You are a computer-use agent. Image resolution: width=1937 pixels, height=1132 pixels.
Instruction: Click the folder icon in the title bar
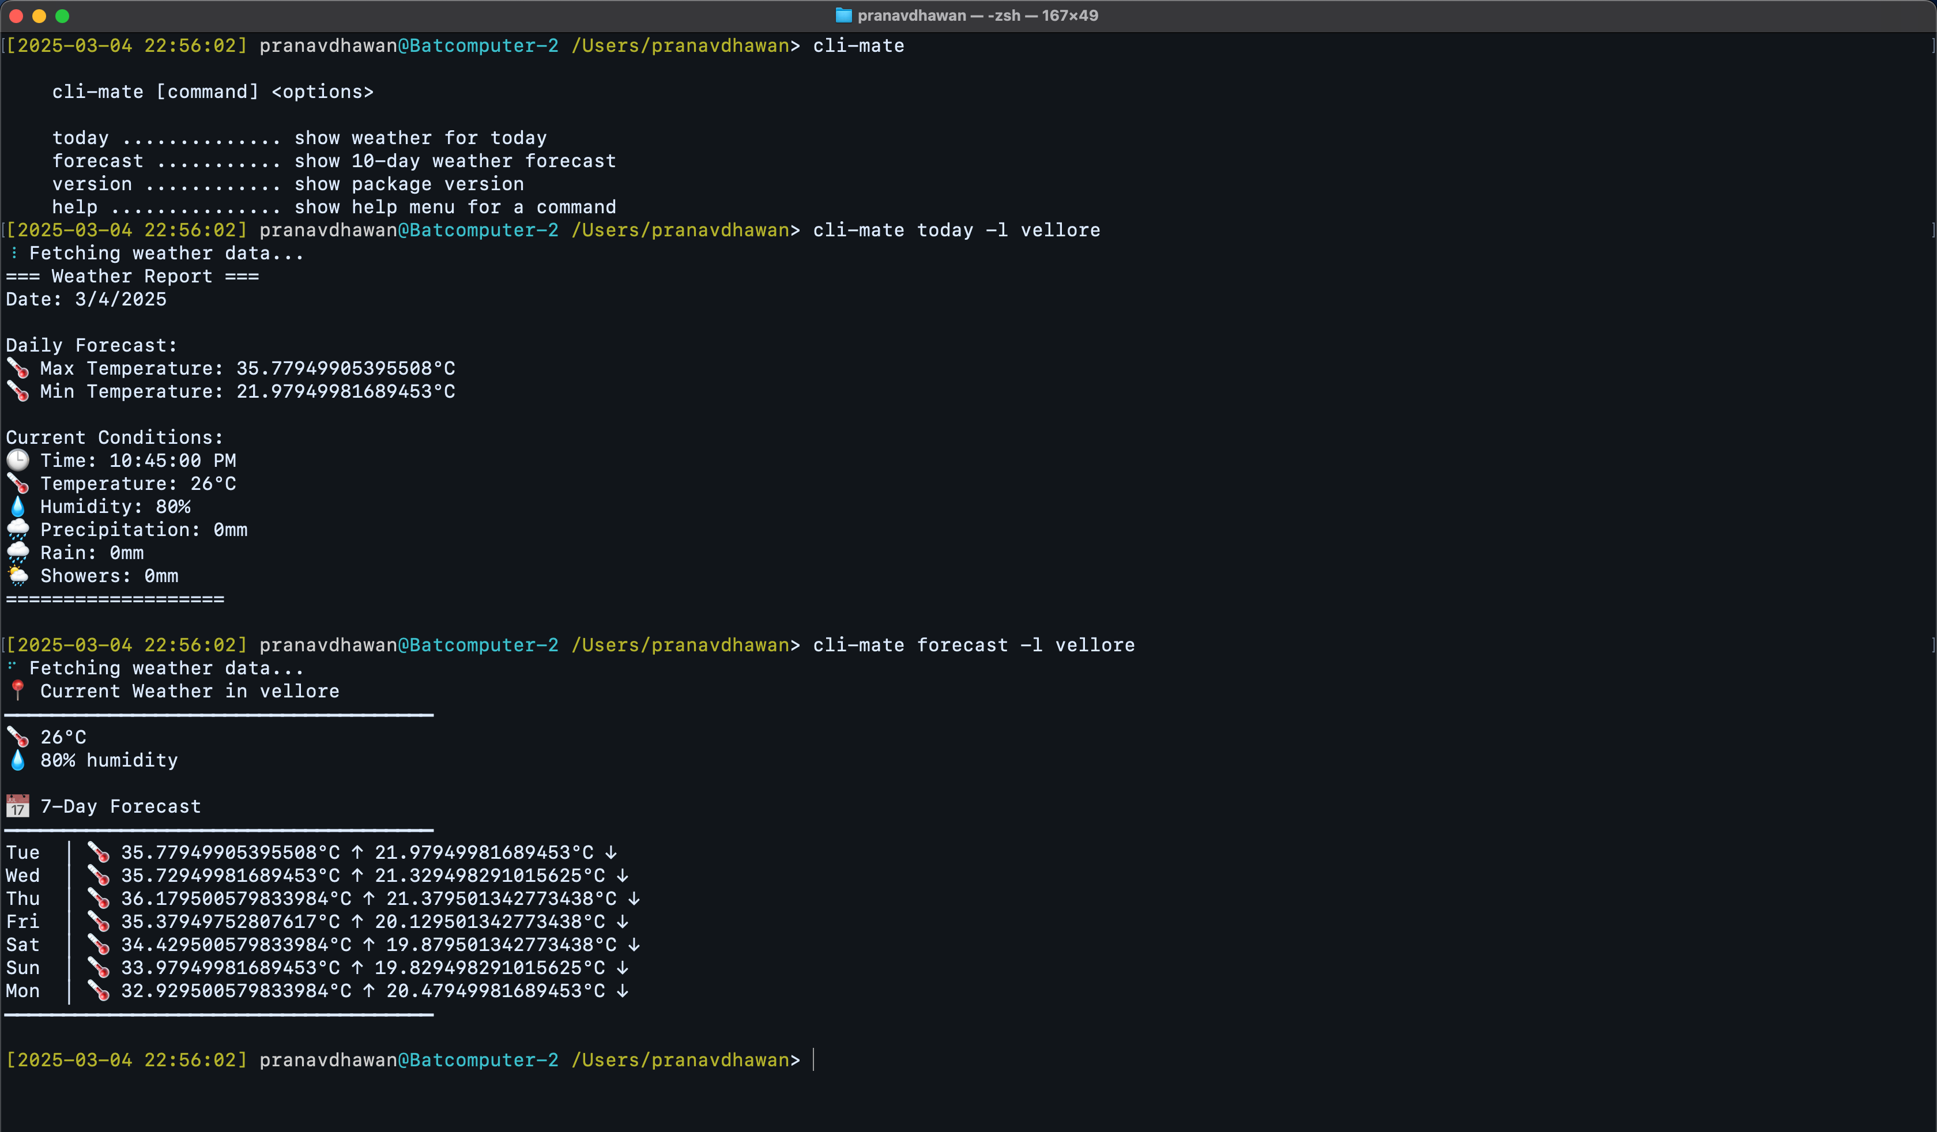pos(843,16)
